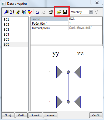This screenshot has height=120, width=104.
Task: Click the yellow pencil edit icon
Action: click(18, 12)
